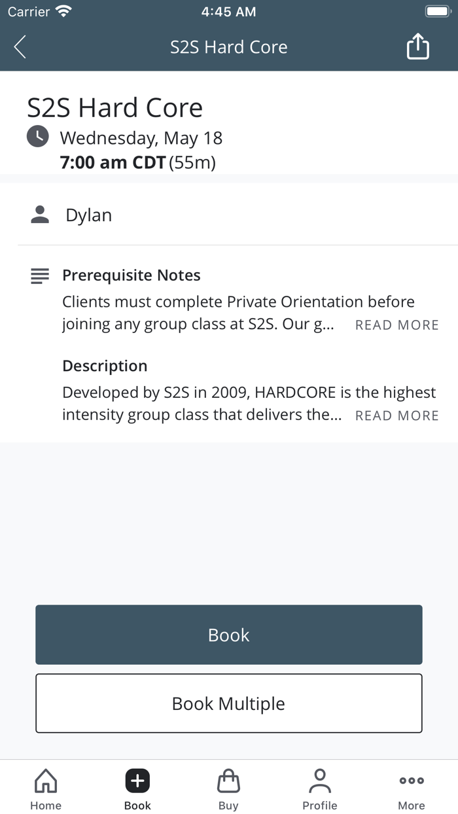Expand the Description via READ MORE
Viewport: 458px width, 814px height.
(396, 416)
